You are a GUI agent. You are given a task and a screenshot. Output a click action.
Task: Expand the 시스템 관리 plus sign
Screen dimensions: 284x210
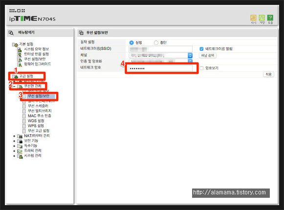tap(14, 156)
